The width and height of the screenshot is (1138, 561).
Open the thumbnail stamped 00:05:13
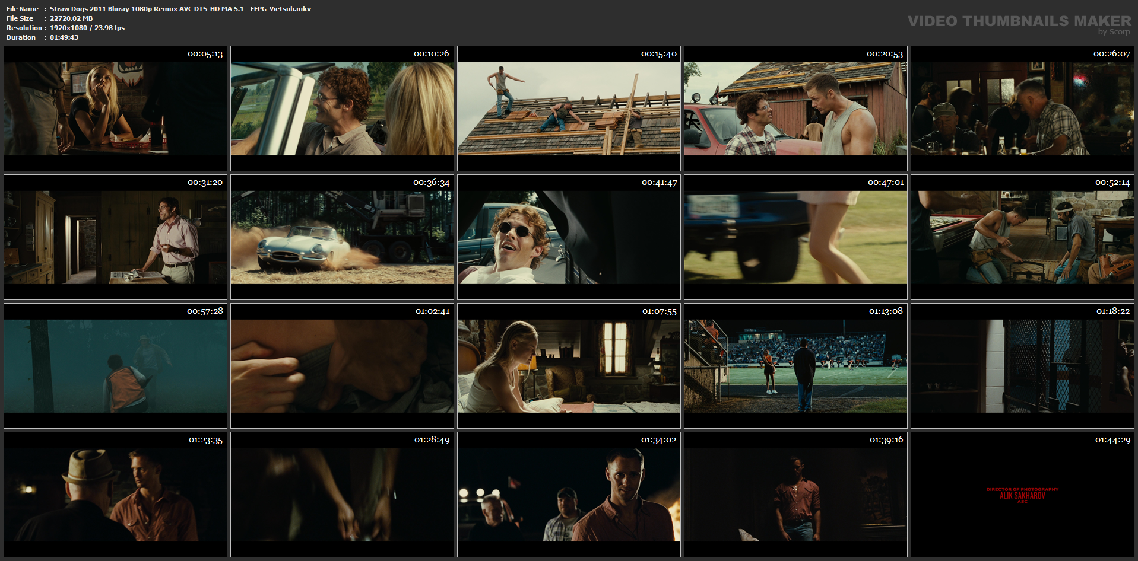pyautogui.click(x=115, y=109)
